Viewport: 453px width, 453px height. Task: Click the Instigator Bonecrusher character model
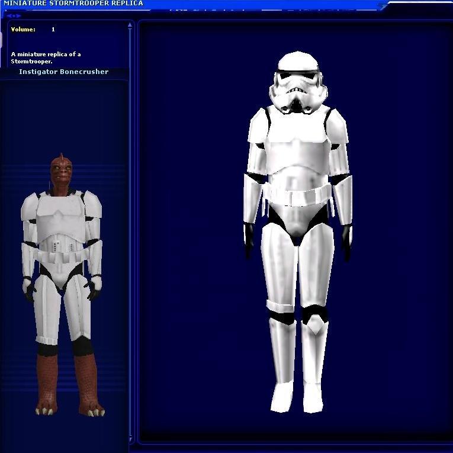(x=62, y=285)
